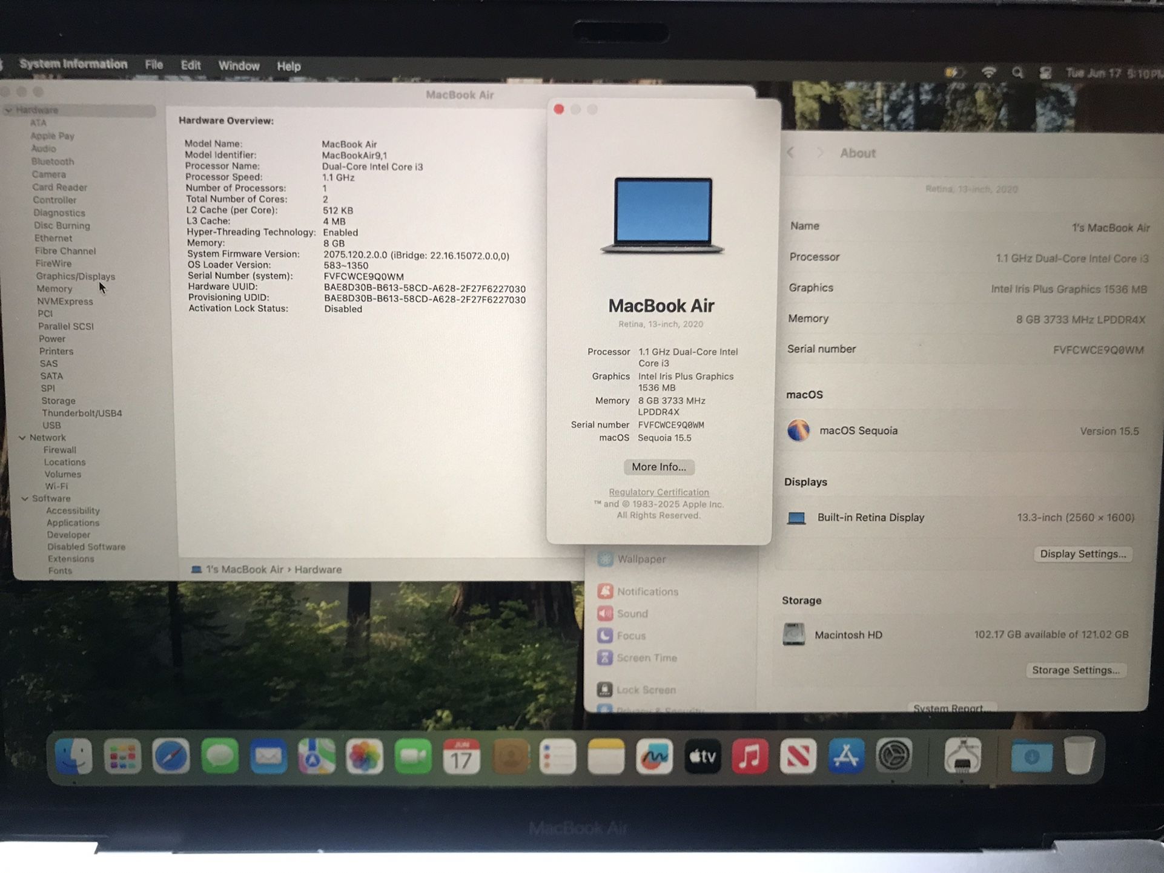Viewport: 1164px width, 873px height.
Task: Open Sound in Settings sidebar
Action: (623, 613)
